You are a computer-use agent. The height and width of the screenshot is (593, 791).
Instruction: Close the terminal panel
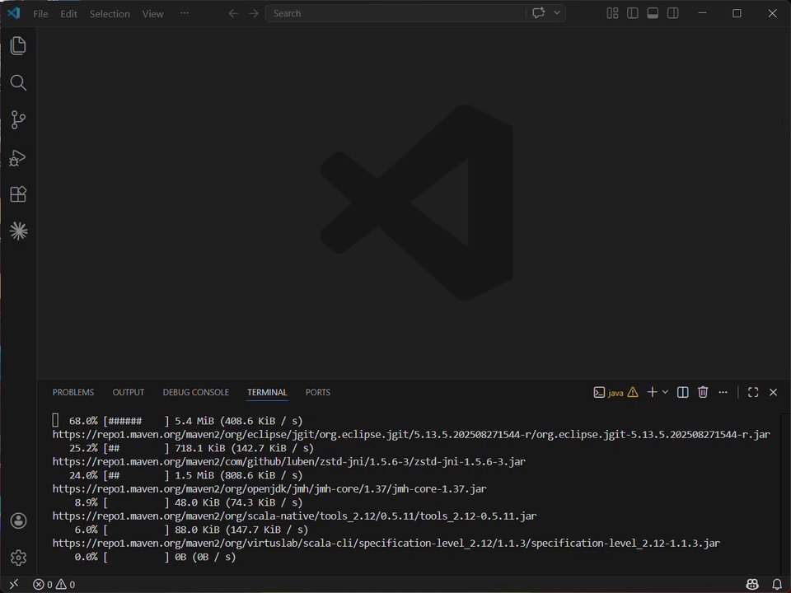point(773,392)
